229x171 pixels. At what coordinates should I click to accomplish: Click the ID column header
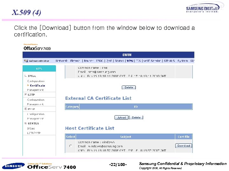click(136, 107)
